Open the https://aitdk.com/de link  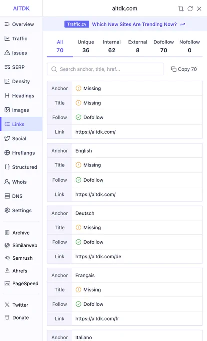[98, 257]
